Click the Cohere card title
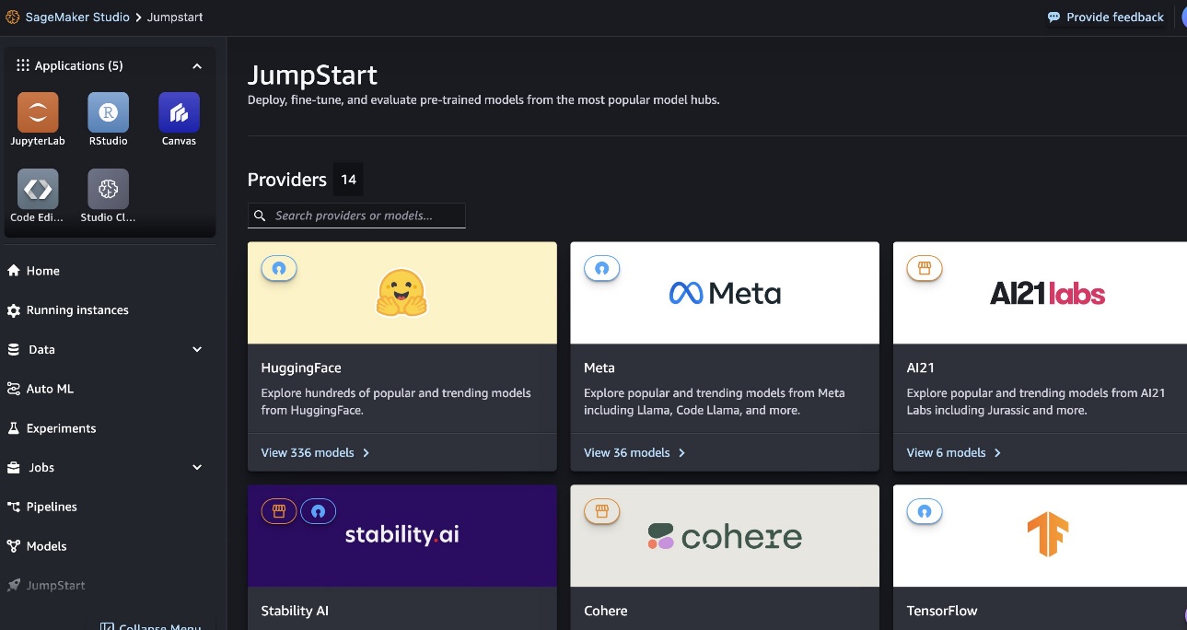Image resolution: width=1187 pixels, height=630 pixels. click(x=606, y=611)
